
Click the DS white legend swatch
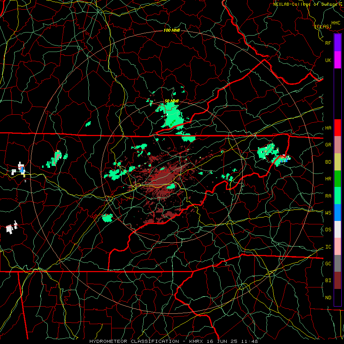point(338,229)
